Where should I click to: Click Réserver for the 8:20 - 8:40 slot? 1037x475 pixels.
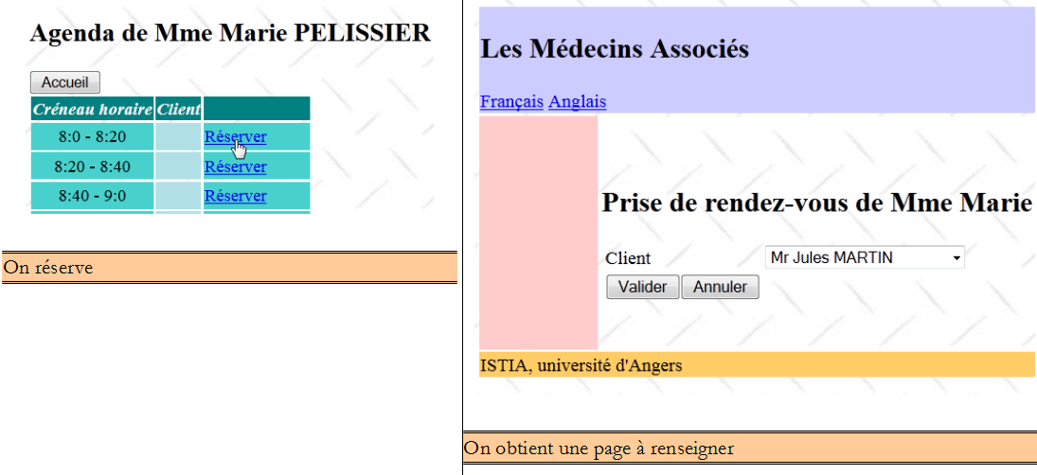235,167
